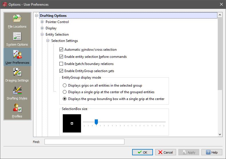
Task: Collapse the Entity Selection node
Action: pyautogui.click(x=42, y=34)
